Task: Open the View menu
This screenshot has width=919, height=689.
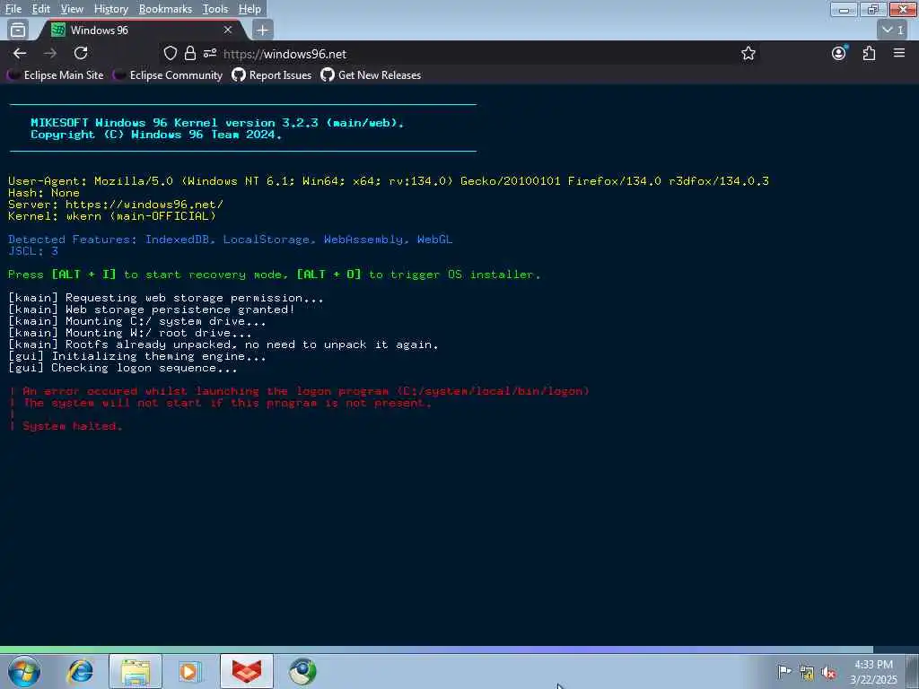Action: [x=72, y=9]
